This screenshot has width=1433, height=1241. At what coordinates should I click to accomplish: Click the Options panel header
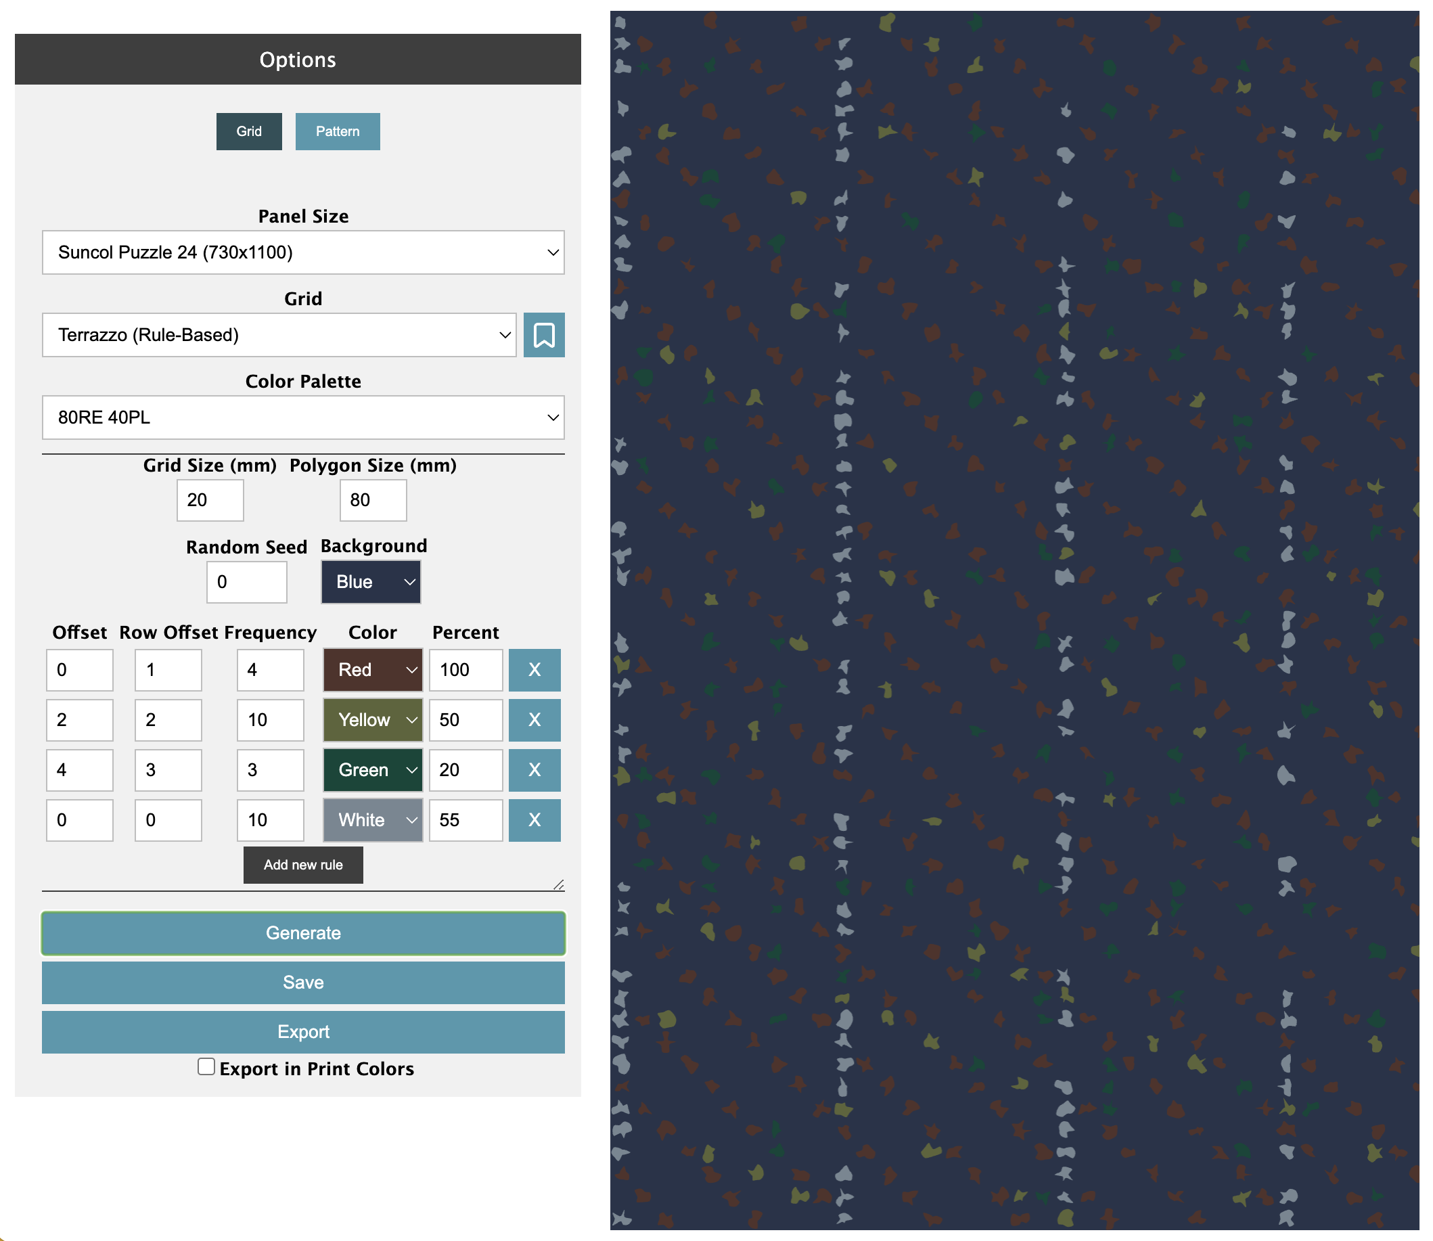(298, 60)
